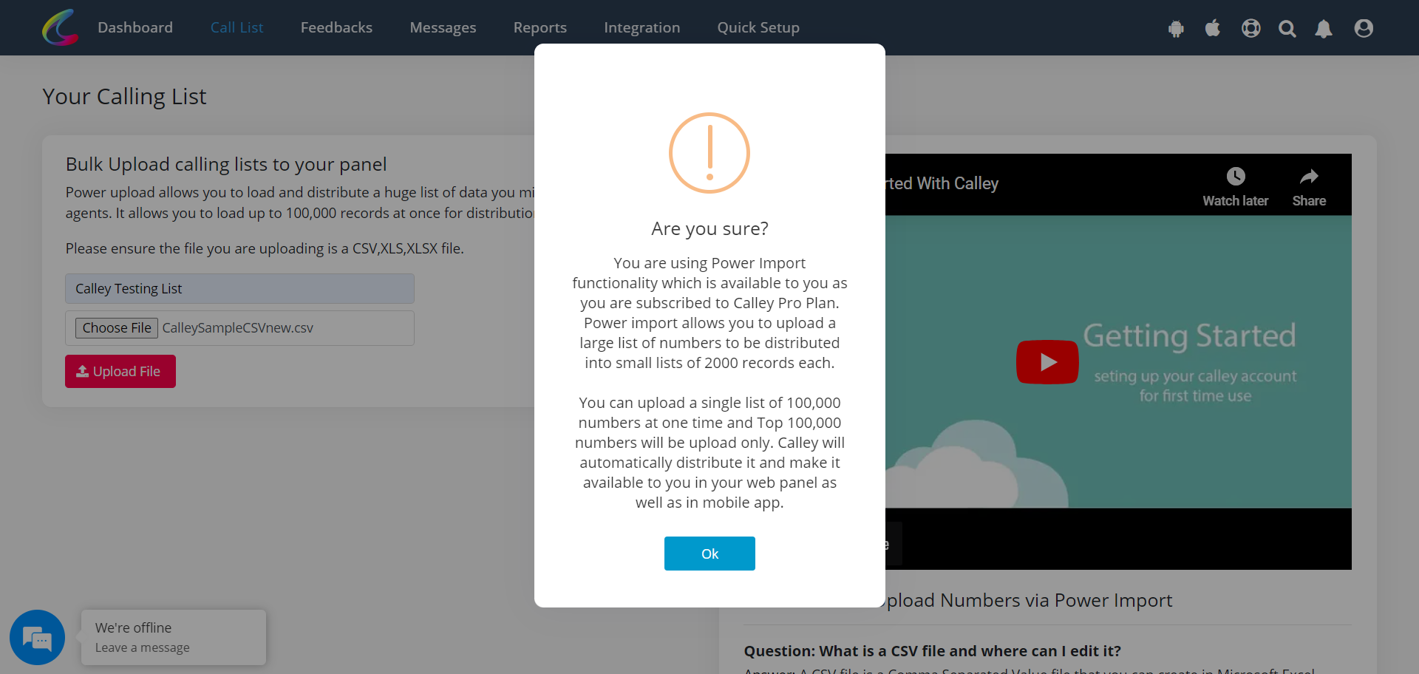Click the Choose File button
The width and height of the screenshot is (1419, 674).
click(117, 328)
